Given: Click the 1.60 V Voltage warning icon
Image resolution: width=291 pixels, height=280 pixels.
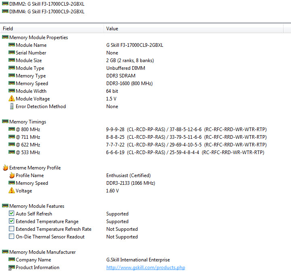Looking at the screenshot, I should tap(12, 190).
